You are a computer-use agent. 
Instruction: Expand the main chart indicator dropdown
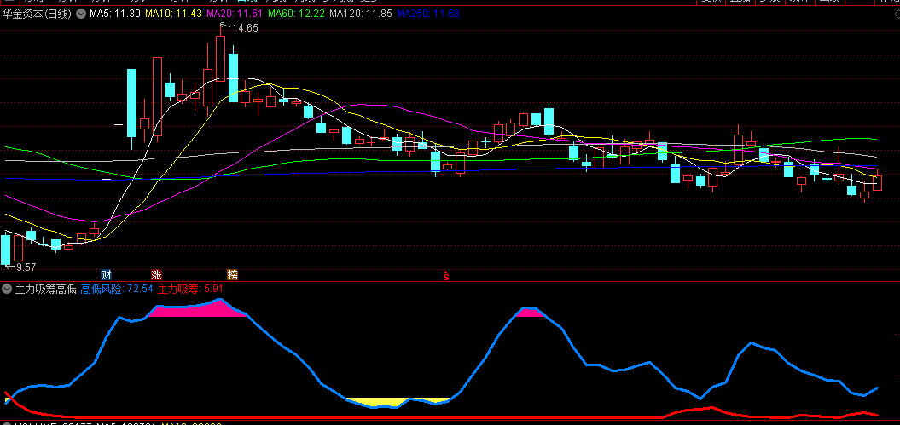(81, 14)
